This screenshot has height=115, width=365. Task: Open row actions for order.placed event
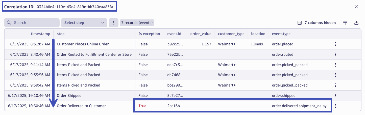[x=335, y=44]
